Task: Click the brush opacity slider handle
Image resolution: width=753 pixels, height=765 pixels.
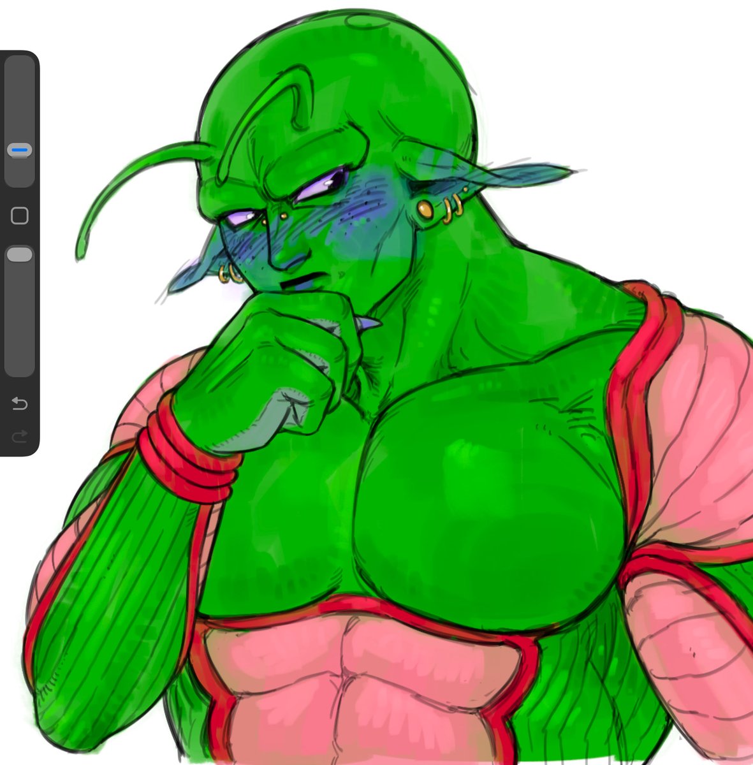Action: click(x=20, y=254)
